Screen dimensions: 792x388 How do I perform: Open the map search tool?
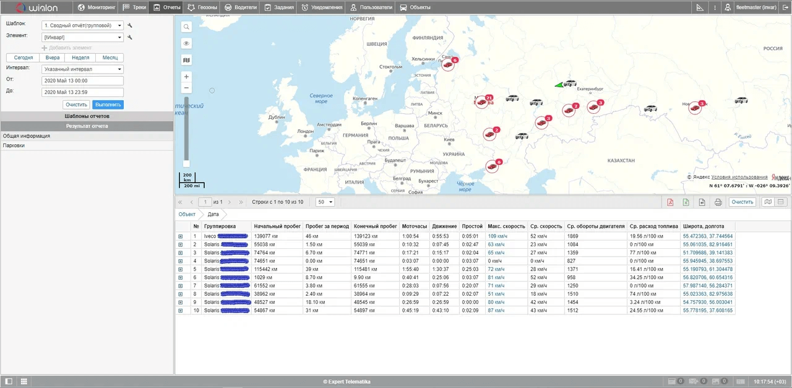pyautogui.click(x=187, y=27)
